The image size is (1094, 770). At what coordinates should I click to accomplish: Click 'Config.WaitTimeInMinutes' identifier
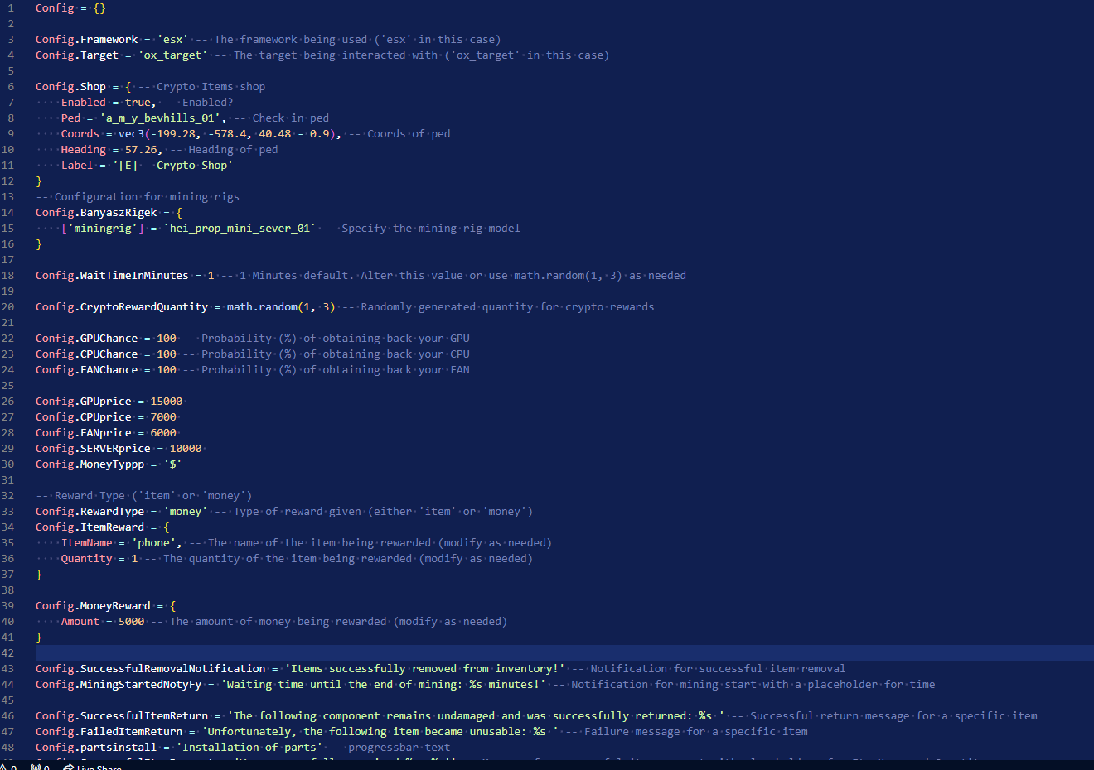[x=112, y=276]
